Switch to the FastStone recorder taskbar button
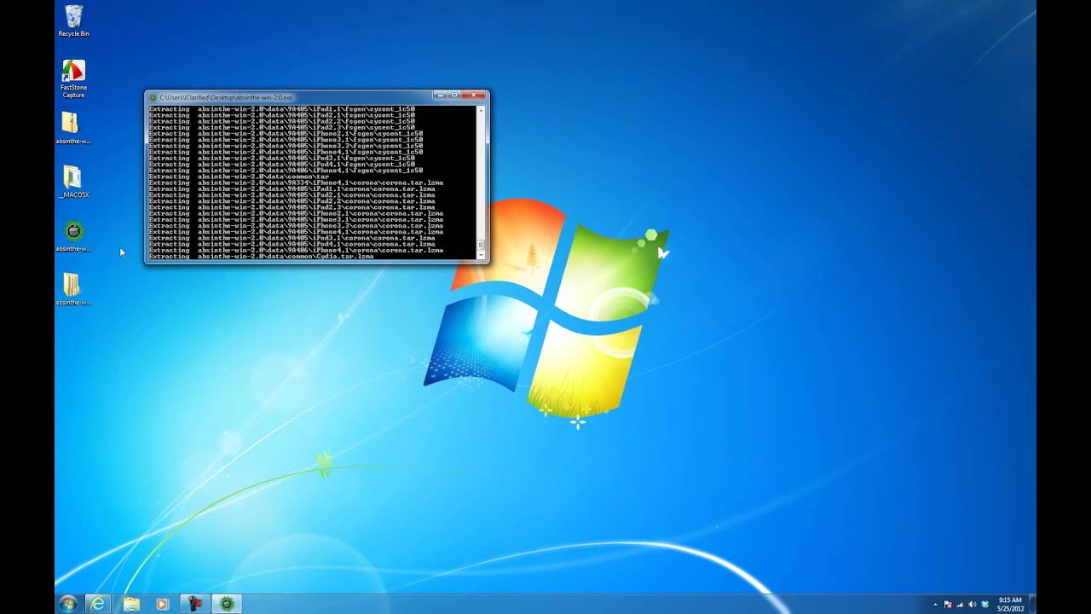This screenshot has height=614, width=1091. pos(194,604)
